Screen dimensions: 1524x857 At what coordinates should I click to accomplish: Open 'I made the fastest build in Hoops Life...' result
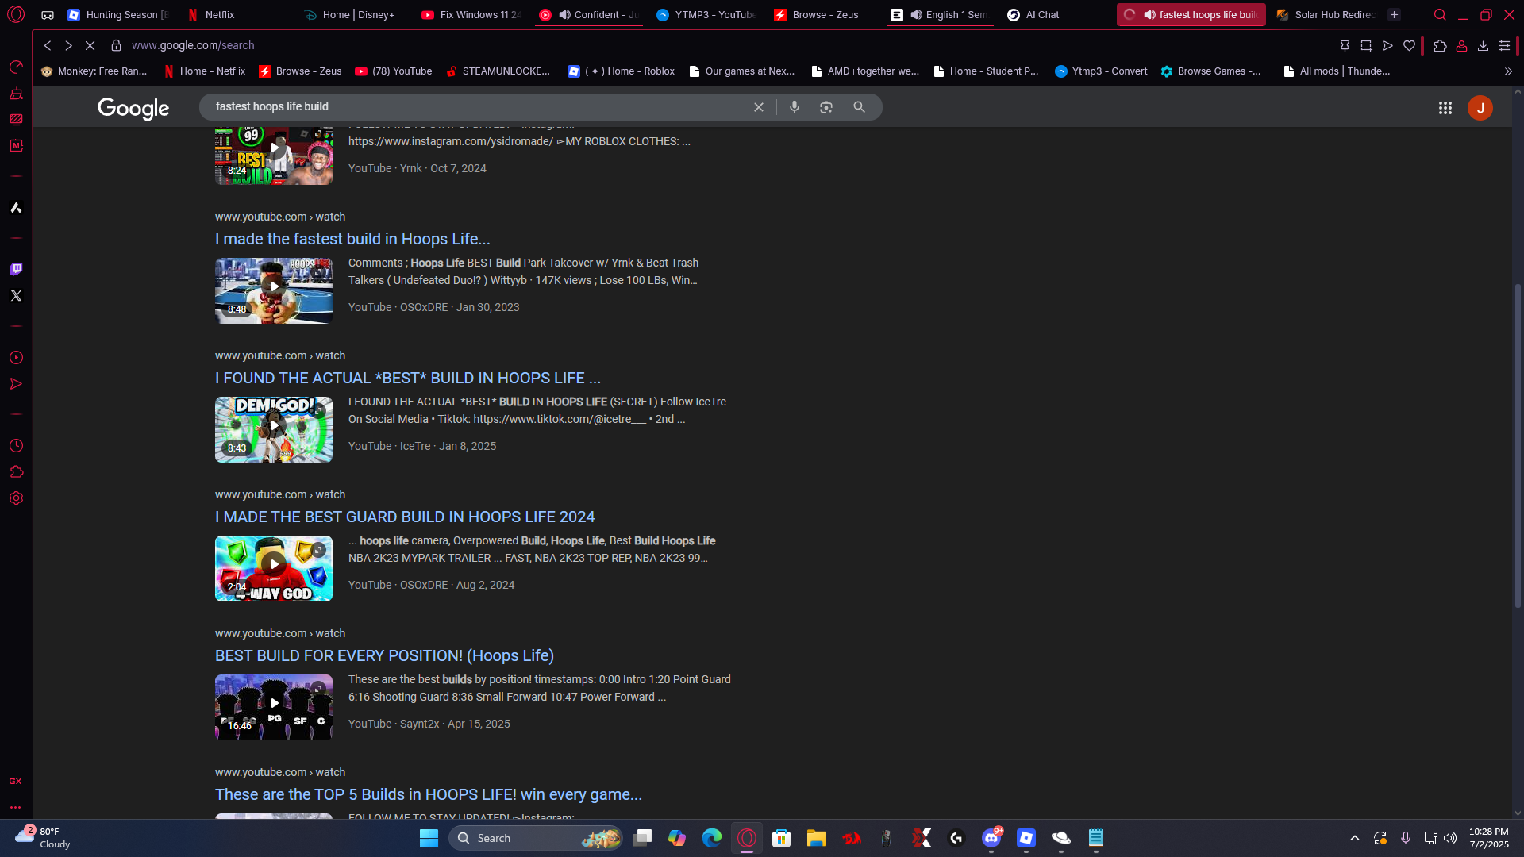352,239
